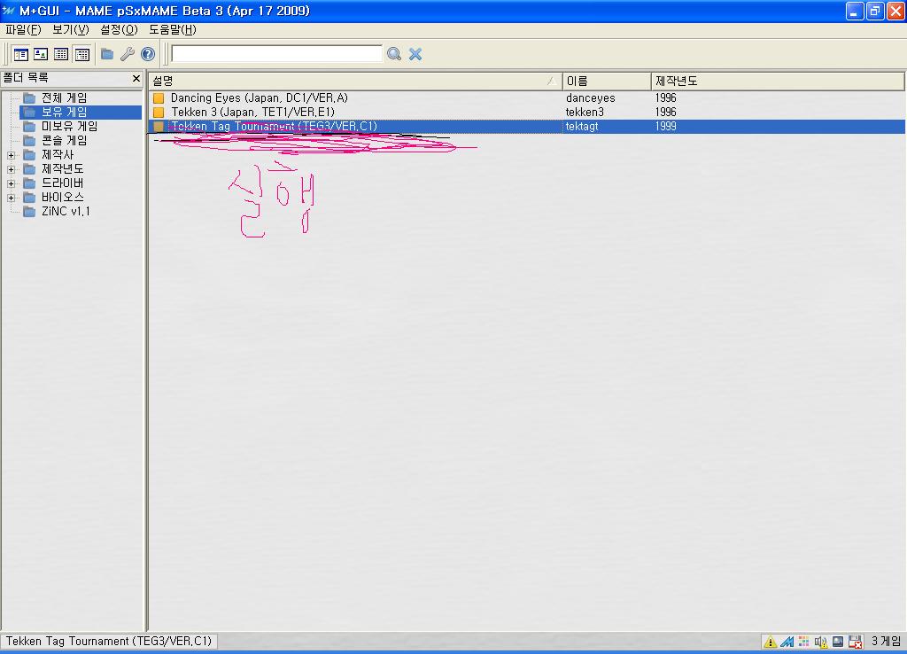907x654 pixels.
Task: Open the 도움말(H) menu
Action: pyautogui.click(x=173, y=29)
